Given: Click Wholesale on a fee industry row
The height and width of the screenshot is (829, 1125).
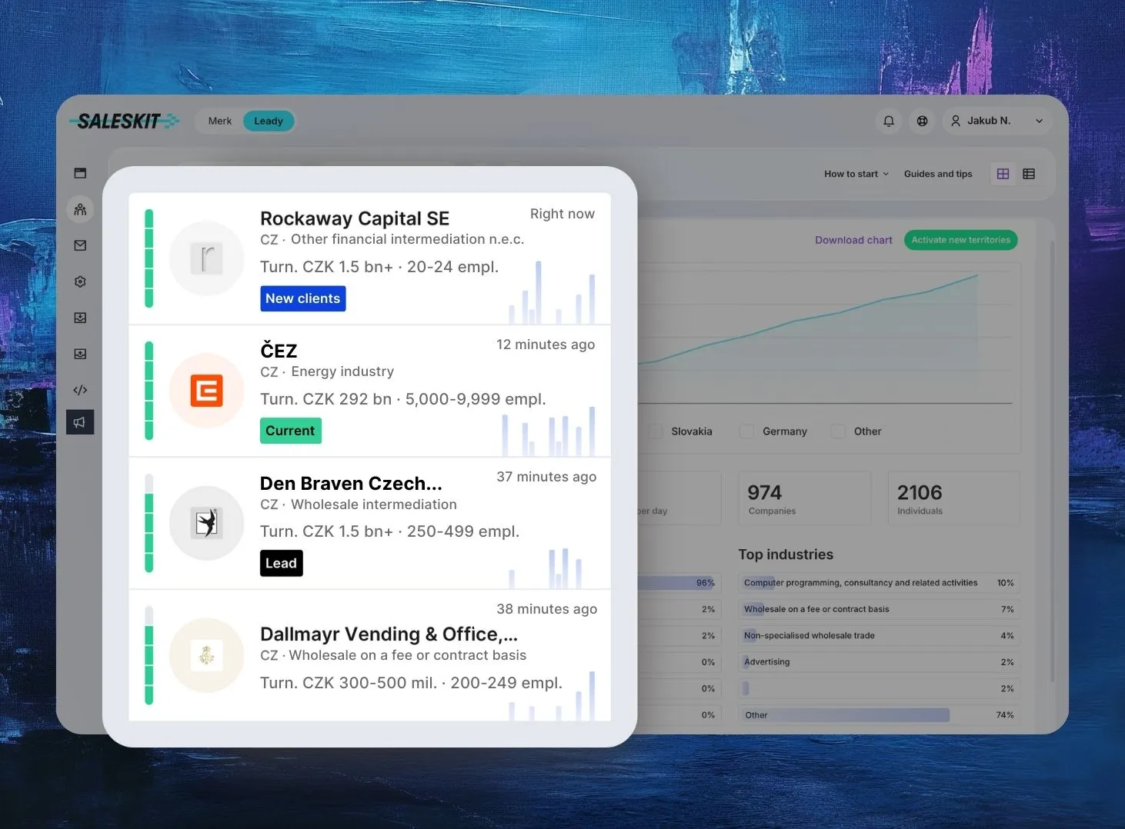Looking at the screenshot, I should [x=879, y=609].
